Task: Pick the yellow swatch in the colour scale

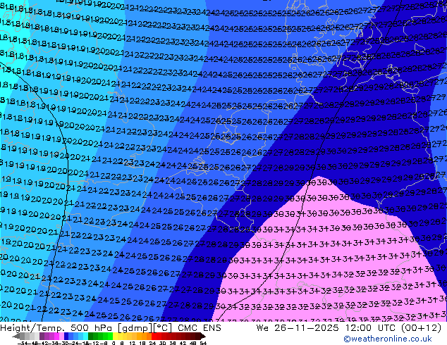Action: point(115,336)
